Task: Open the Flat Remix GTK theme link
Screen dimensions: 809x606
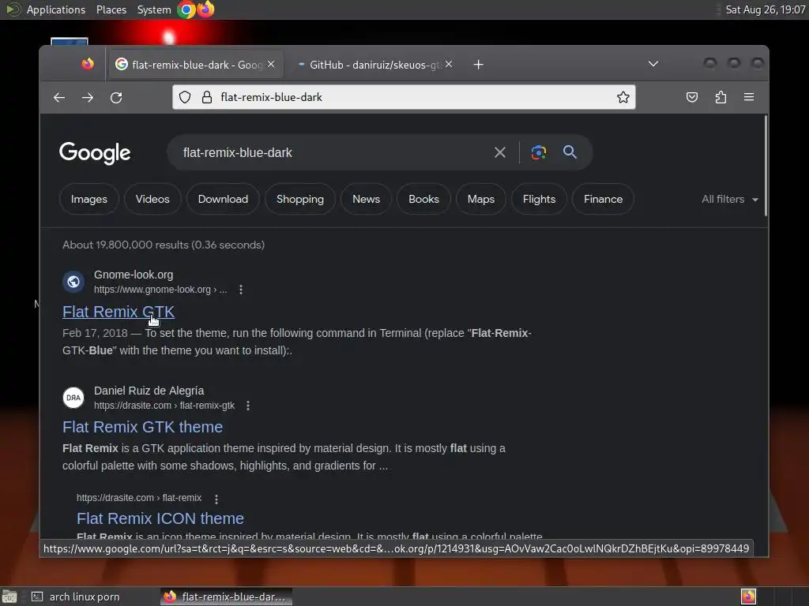Action: point(142,427)
